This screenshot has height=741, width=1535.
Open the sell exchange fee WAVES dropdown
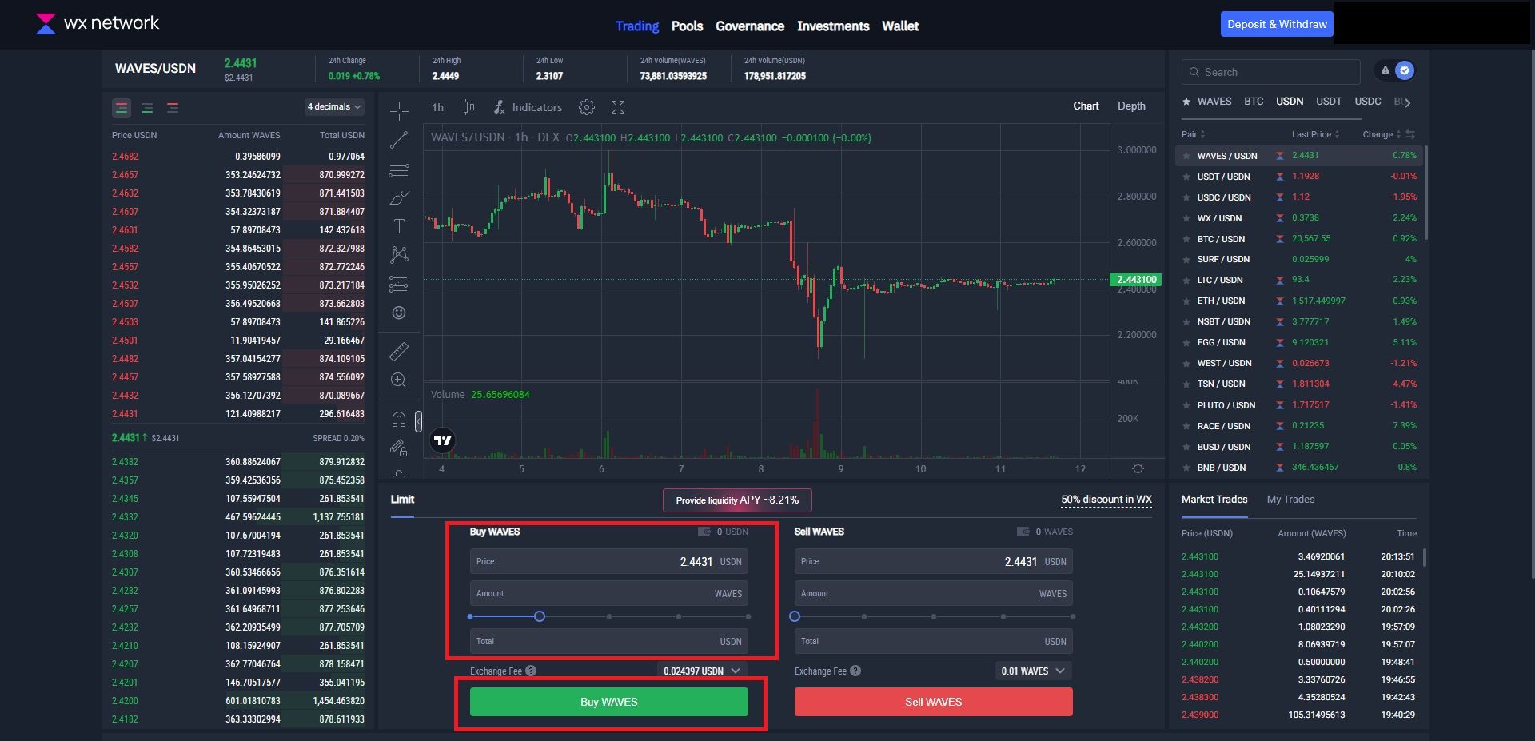(x=1033, y=671)
